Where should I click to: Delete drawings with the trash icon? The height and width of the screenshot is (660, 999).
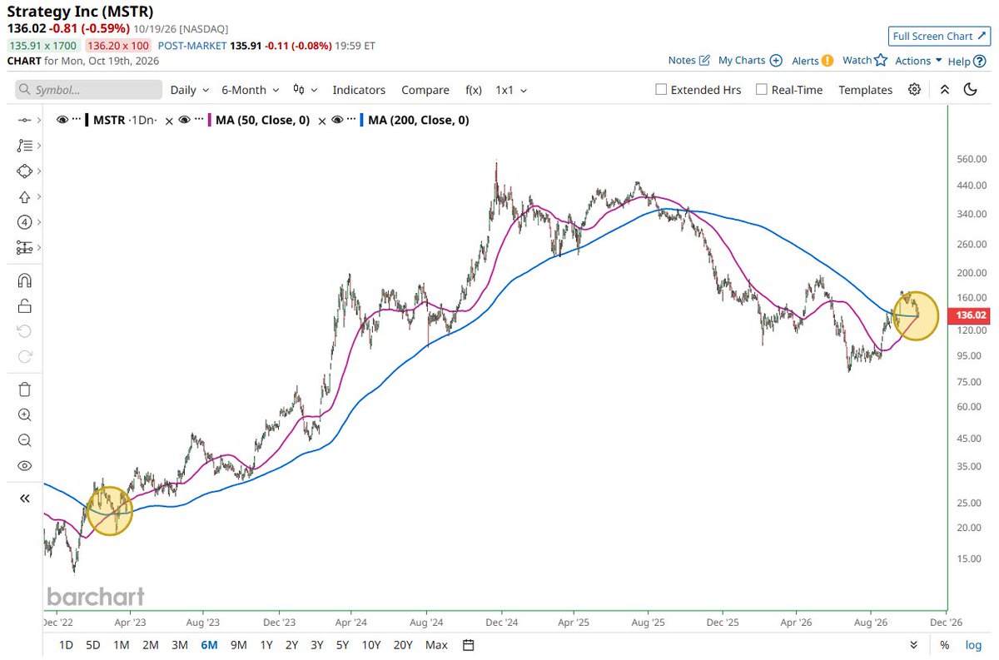point(24,389)
